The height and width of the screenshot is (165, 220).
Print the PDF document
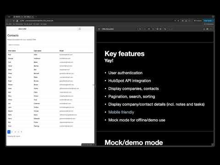(208, 29)
